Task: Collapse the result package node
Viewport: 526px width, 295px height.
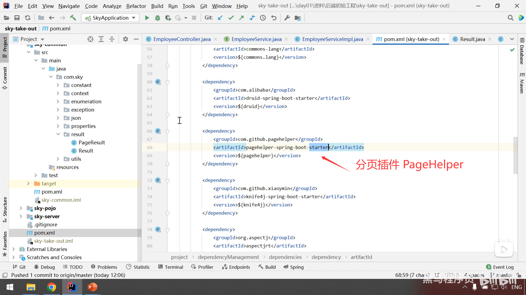Action: click(x=58, y=134)
